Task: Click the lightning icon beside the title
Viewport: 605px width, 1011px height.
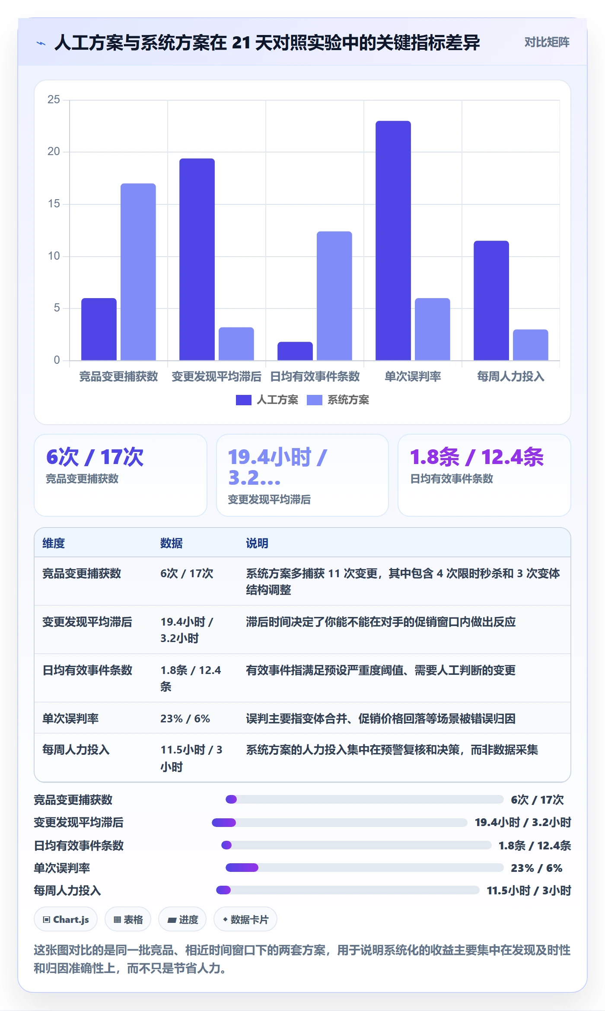Action: [41, 43]
